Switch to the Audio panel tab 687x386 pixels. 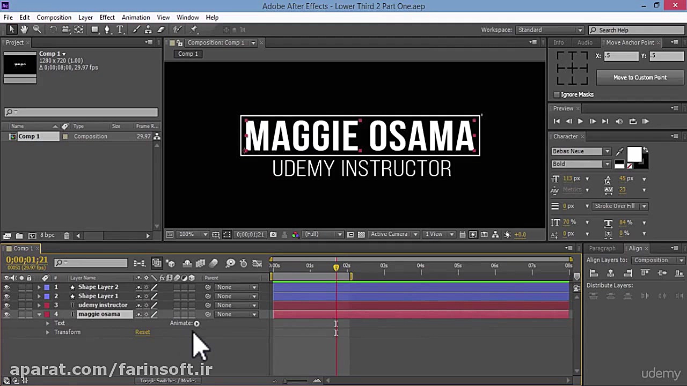coord(585,42)
